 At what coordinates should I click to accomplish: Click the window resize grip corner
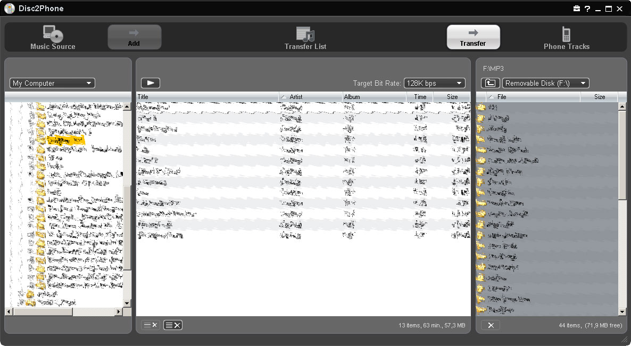(x=625, y=340)
